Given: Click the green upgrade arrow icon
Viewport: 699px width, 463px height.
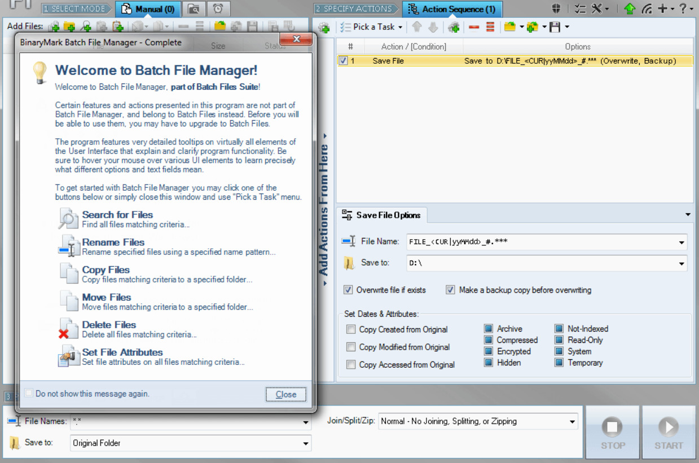Looking at the screenshot, I should click(x=630, y=8).
